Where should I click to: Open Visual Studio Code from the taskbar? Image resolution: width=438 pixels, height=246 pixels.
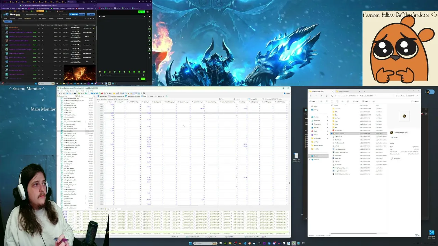point(245,243)
